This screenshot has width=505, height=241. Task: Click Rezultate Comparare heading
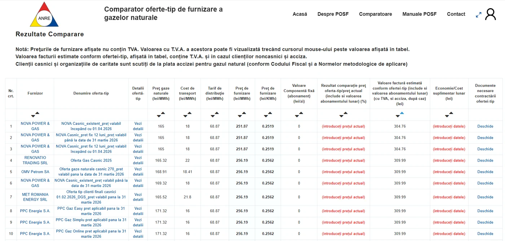pyautogui.click(x=50, y=34)
